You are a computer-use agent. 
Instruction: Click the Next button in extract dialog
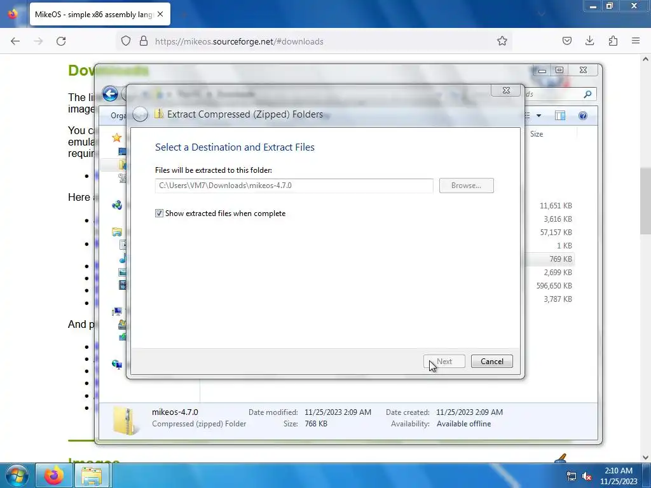[444, 362]
